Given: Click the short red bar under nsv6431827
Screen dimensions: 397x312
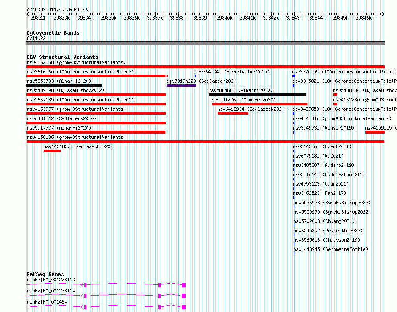Looking at the screenshot, I should point(52,151).
